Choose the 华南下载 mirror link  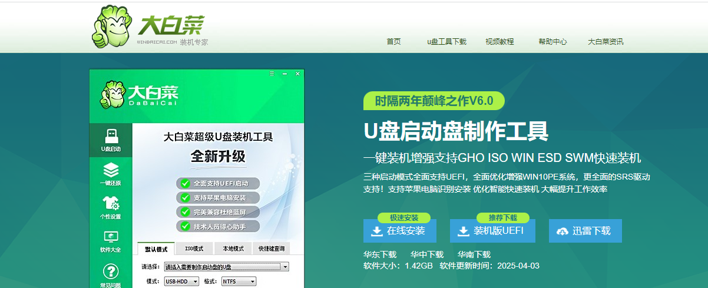point(474,254)
